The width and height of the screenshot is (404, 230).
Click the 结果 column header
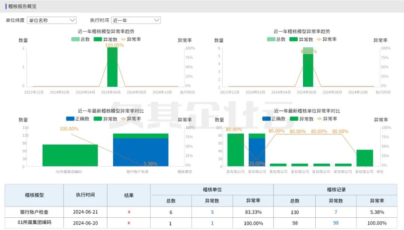pyautogui.click(x=129, y=195)
